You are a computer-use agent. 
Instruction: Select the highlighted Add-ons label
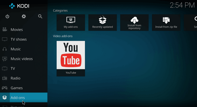[18, 98]
